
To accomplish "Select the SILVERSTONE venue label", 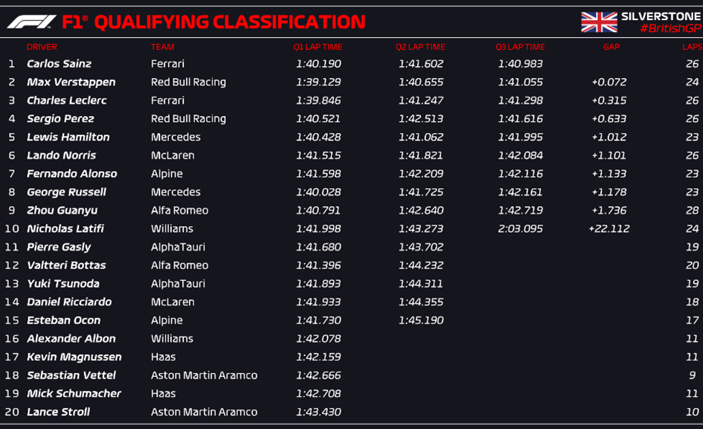I will click(x=661, y=16).
